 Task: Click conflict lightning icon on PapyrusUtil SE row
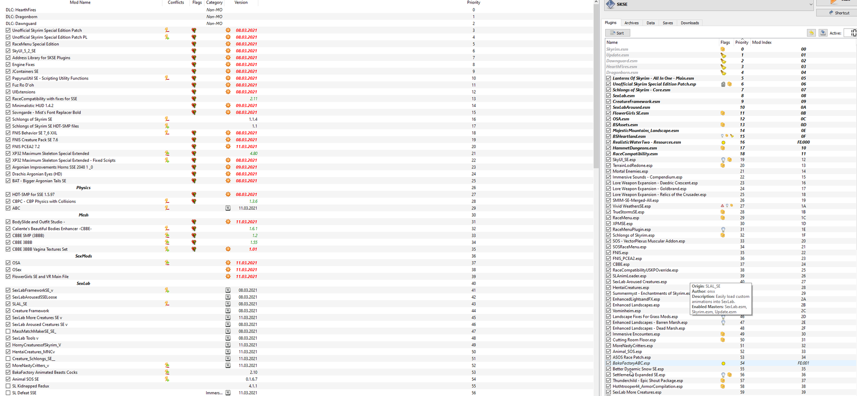click(167, 78)
